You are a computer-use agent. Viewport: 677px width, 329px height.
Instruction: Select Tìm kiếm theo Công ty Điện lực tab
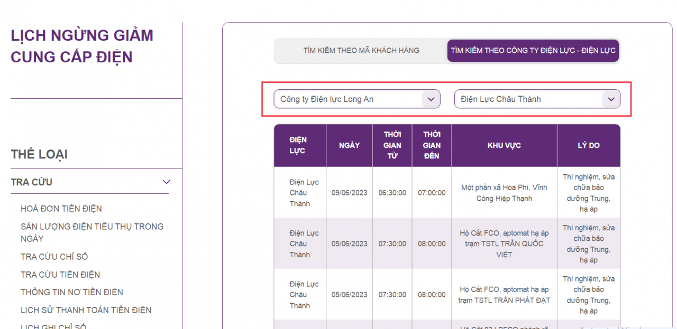pyautogui.click(x=533, y=51)
